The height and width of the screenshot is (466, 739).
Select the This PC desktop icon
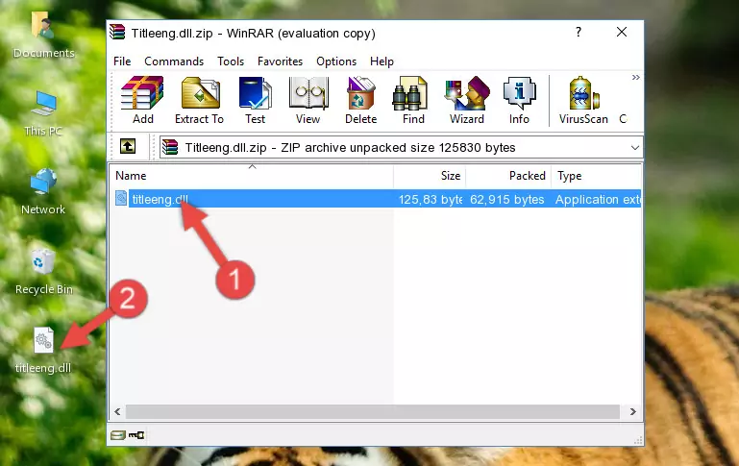click(43, 113)
